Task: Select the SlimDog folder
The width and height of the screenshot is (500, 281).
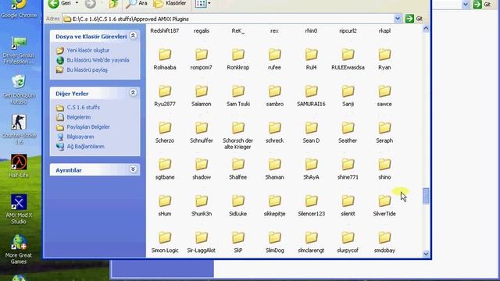Action: click(274, 242)
